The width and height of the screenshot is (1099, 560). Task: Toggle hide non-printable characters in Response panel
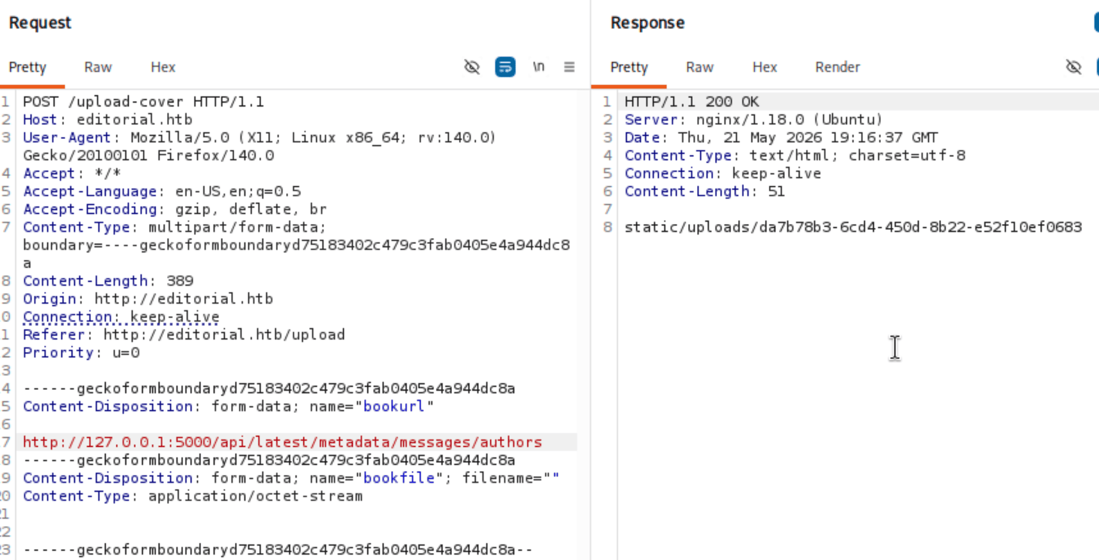[1074, 67]
